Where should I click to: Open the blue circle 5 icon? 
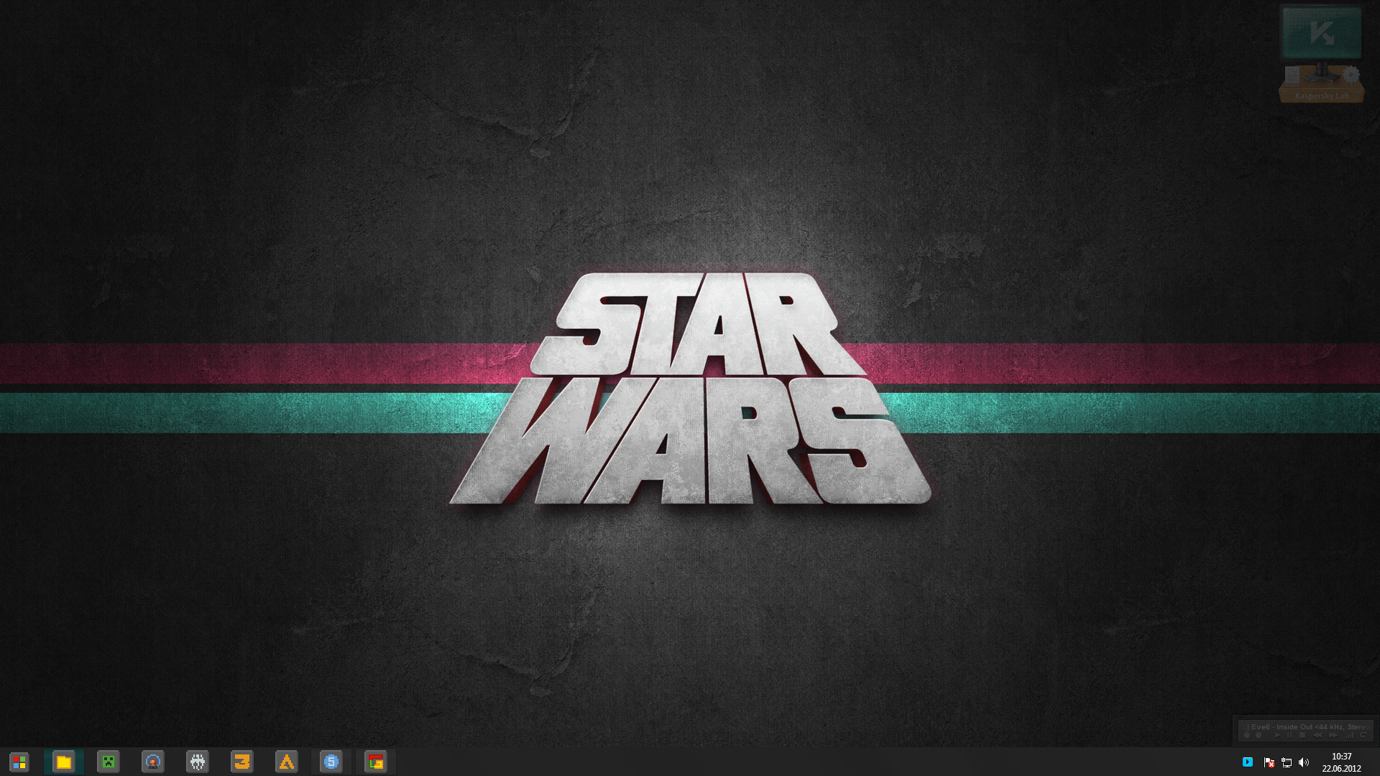tap(331, 762)
